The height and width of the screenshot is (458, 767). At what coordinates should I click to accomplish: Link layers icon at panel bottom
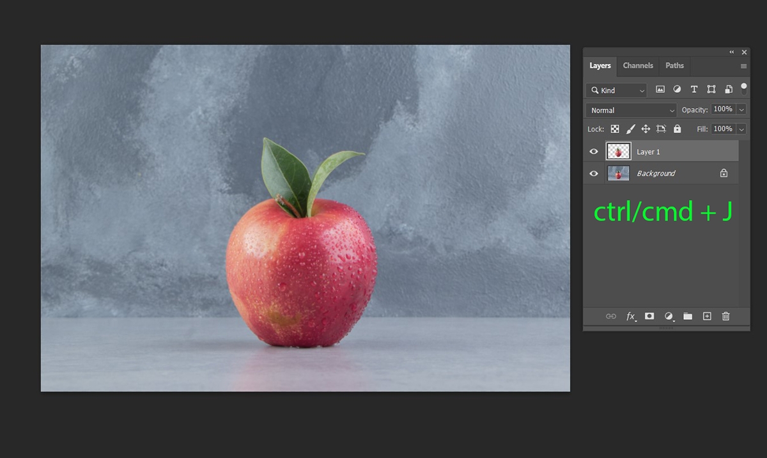[x=611, y=316]
